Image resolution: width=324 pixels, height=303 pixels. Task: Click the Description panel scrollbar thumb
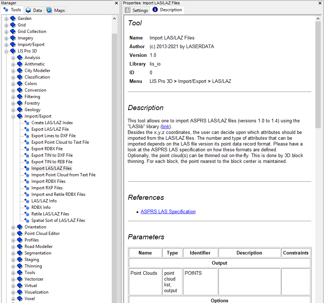tap(318, 75)
